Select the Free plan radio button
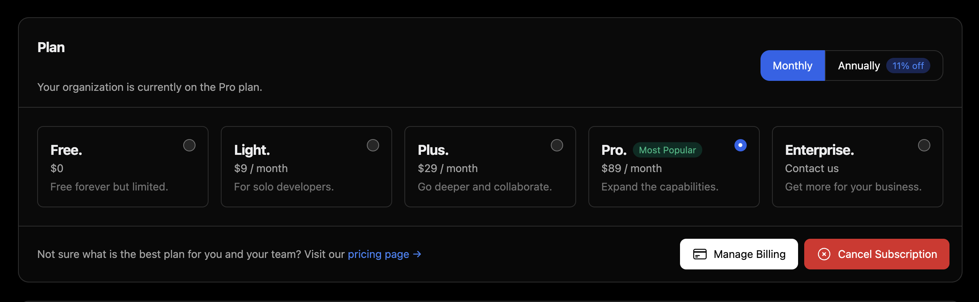This screenshot has height=302, width=979. tap(189, 145)
